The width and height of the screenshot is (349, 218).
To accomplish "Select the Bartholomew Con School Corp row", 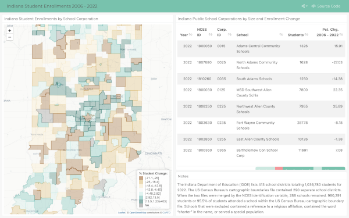I will (x=261, y=153).
